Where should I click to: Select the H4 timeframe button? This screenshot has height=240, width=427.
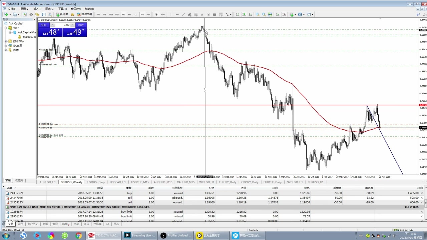(129, 14)
